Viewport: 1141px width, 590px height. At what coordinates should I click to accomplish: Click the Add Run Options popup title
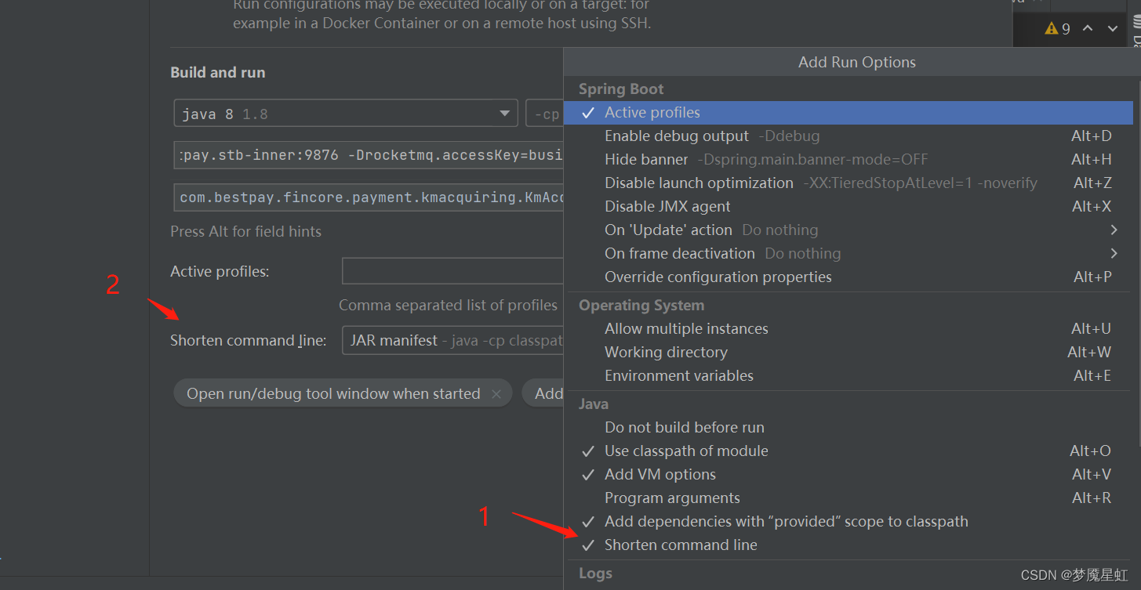[857, 63]
